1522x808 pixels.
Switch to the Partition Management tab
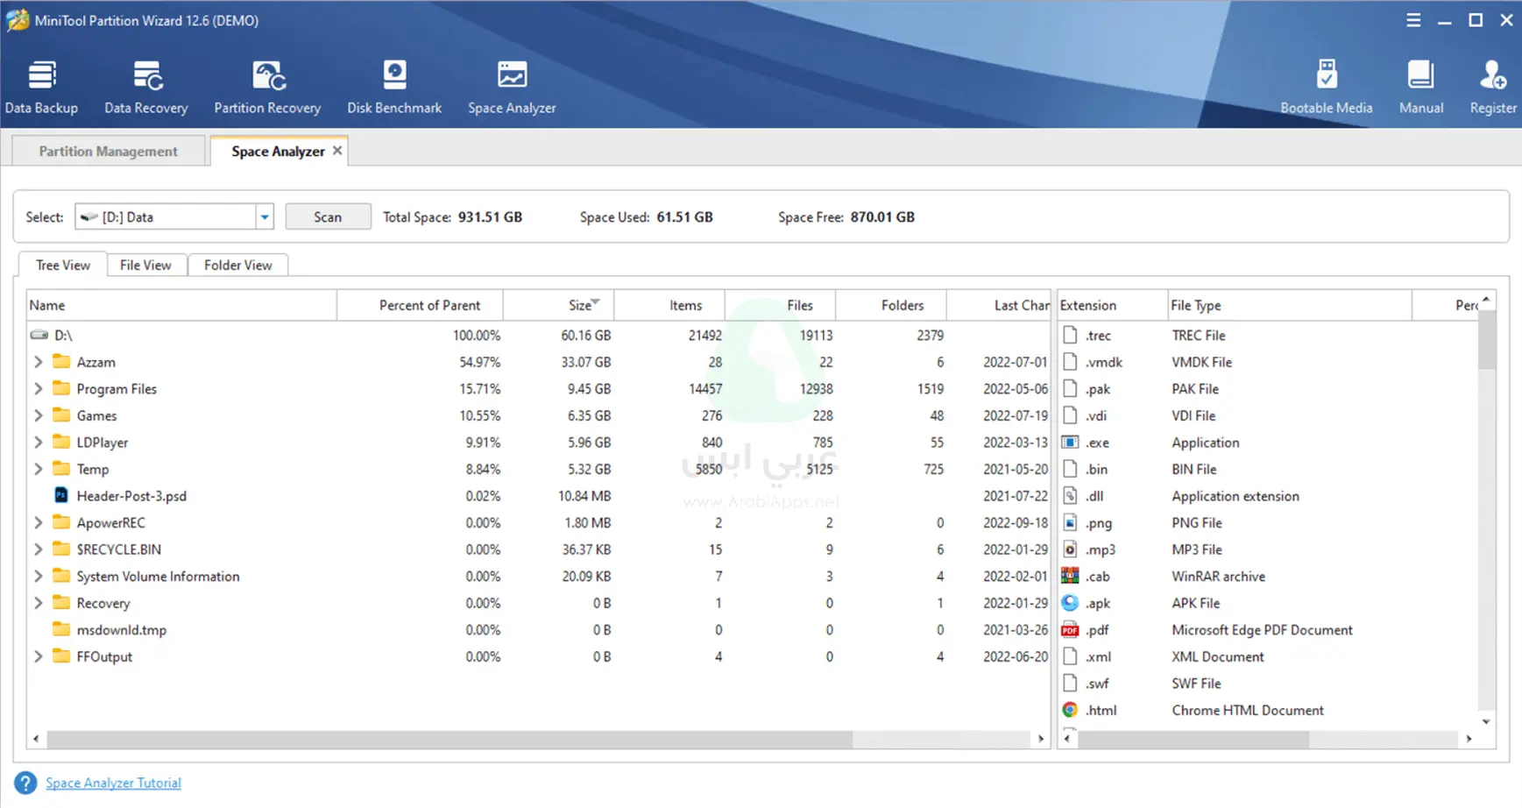108,152
